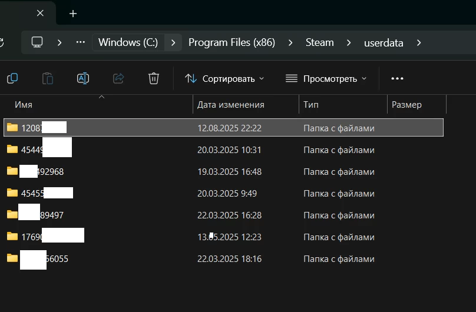Open the toolbar's three-dot more options
This screenshot has height=312, width=476.
[397, 78]
